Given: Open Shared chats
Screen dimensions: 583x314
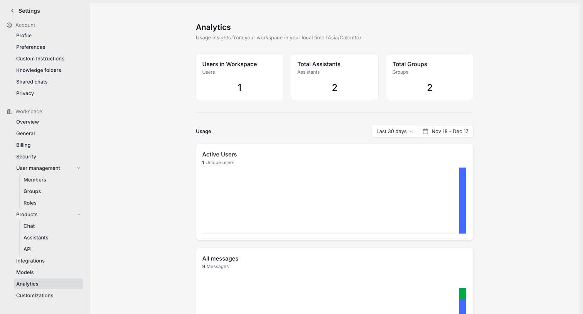Looking at the screenshot, I should (32, 82).
